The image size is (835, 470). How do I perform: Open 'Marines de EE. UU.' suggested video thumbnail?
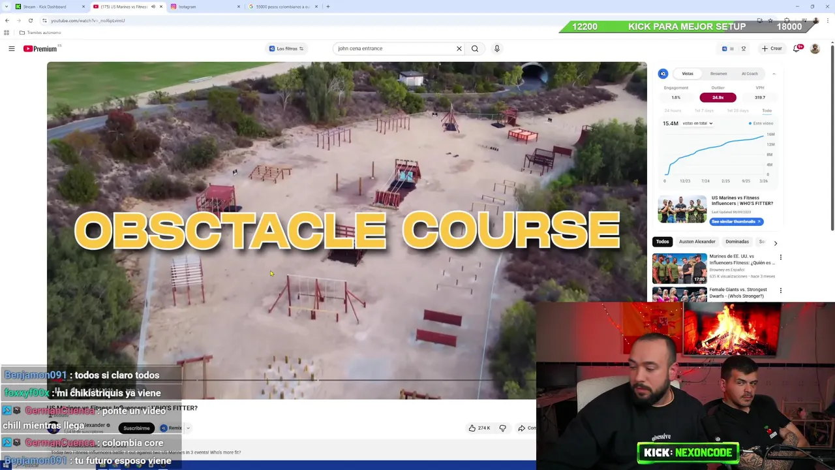[x=679, y=268]
